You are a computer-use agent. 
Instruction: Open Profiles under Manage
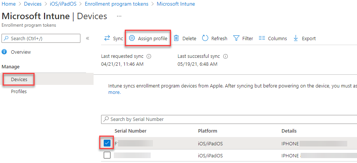click(19, 92)
